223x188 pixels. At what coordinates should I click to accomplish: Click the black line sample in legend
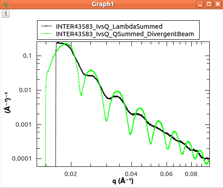click(x=46, y=26)
